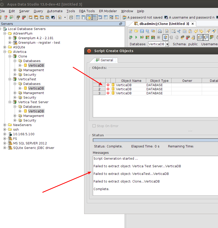
Task: Expand the Greenplum 4.2 - 2.181 server
Action: pyautogui.click(x=10, y=38)
